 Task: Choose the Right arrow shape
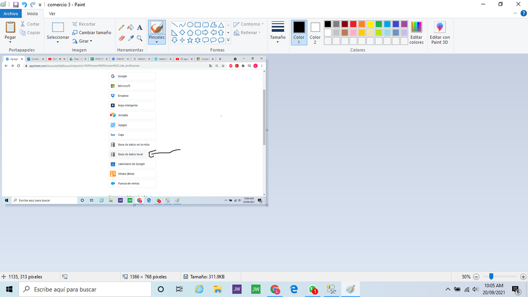[206, 33]
